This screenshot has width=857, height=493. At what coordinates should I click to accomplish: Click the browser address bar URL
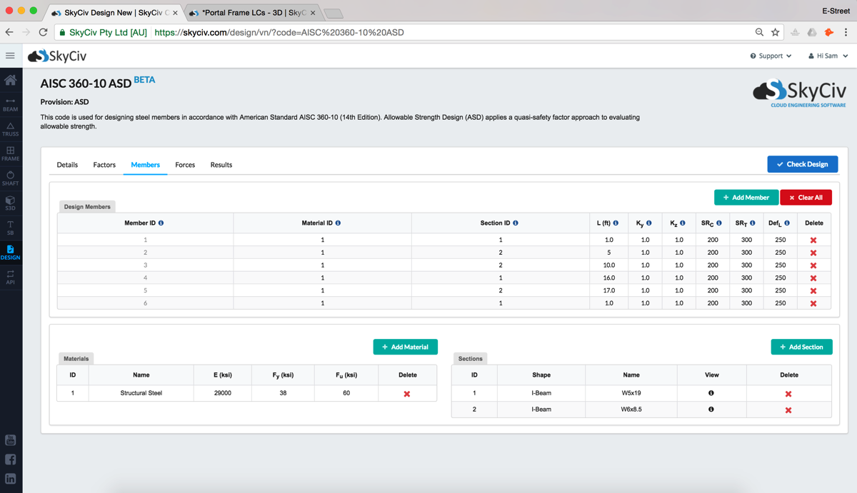point(279,32)
